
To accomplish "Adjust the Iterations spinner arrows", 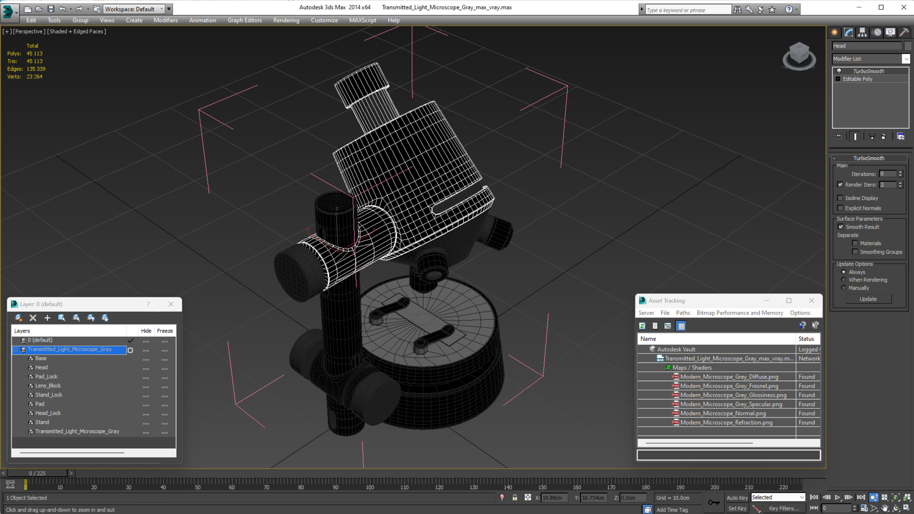I will 900,174.
